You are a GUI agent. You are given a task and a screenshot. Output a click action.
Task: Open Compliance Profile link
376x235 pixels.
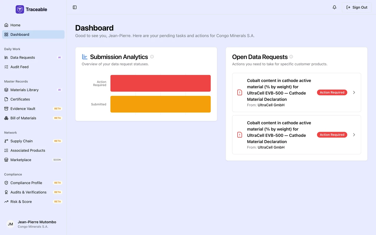click(x=33, y=183)
